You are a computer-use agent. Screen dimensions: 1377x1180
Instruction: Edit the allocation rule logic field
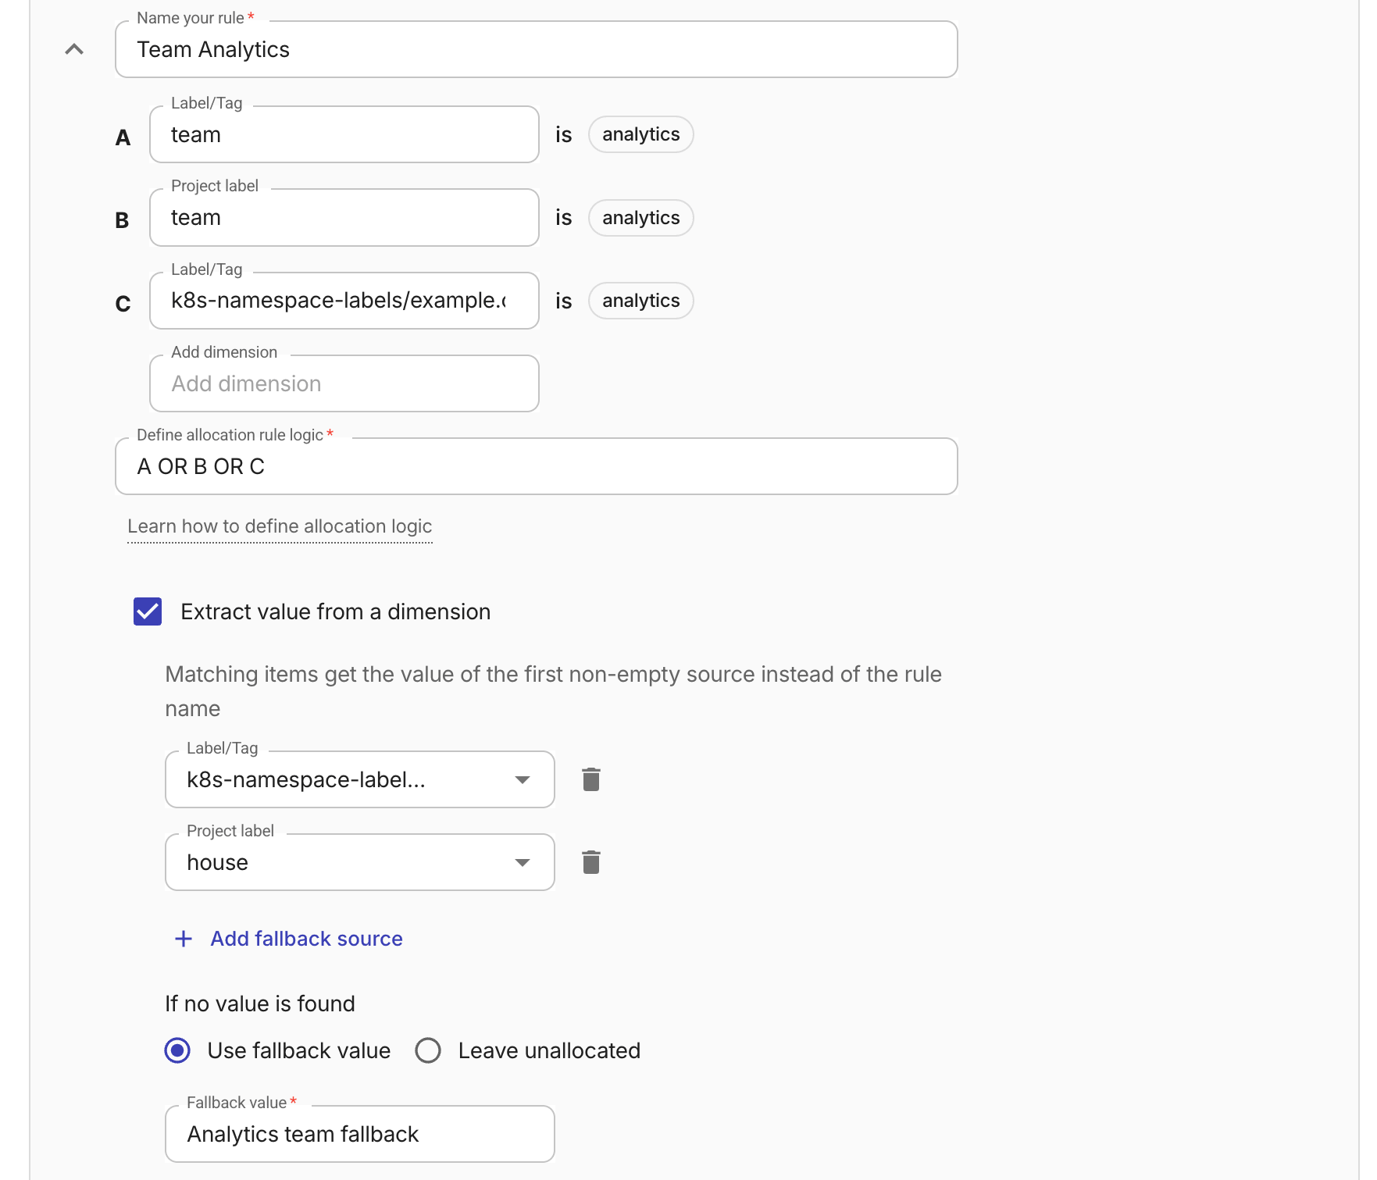536,466
